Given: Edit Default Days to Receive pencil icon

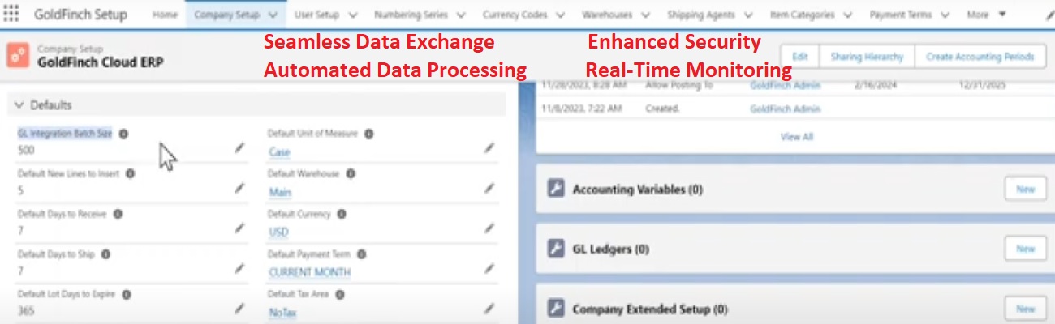Looking at the screenshot, I should (x=239, y=228).
